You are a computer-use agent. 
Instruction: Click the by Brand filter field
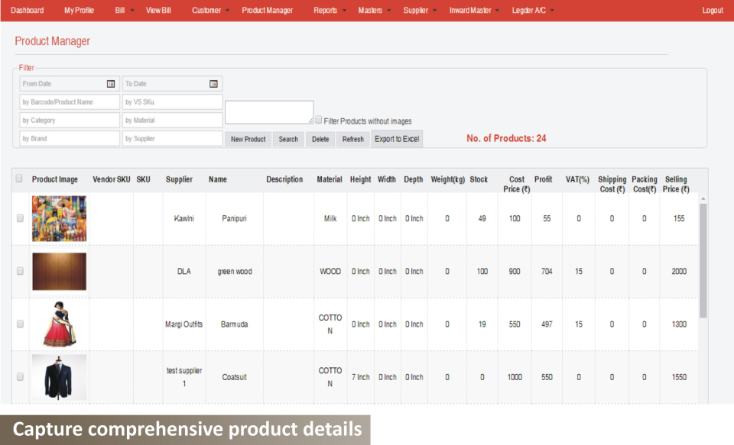(x=69, y=137)
